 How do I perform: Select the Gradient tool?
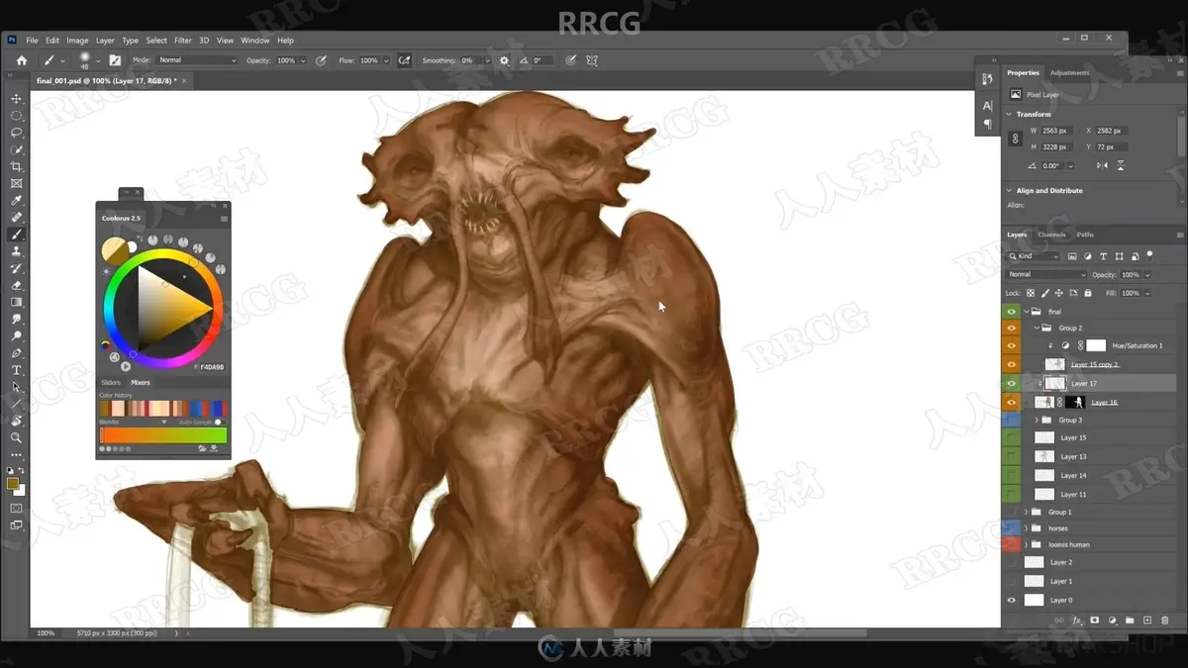[x=16, y=302]
